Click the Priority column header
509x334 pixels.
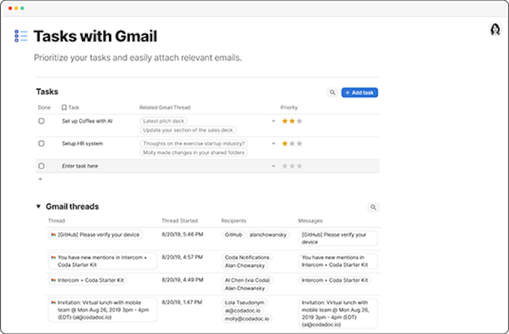tap(289, 108)
